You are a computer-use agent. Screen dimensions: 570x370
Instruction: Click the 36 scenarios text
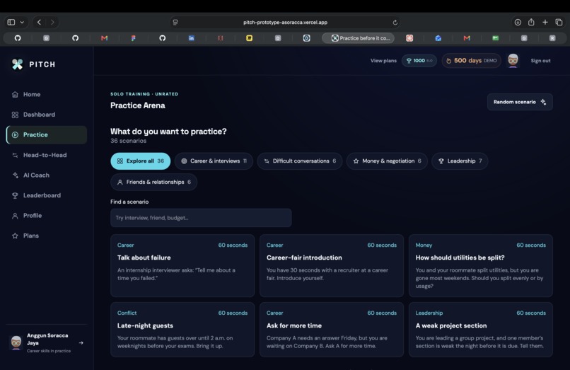[x=128, y=141]
